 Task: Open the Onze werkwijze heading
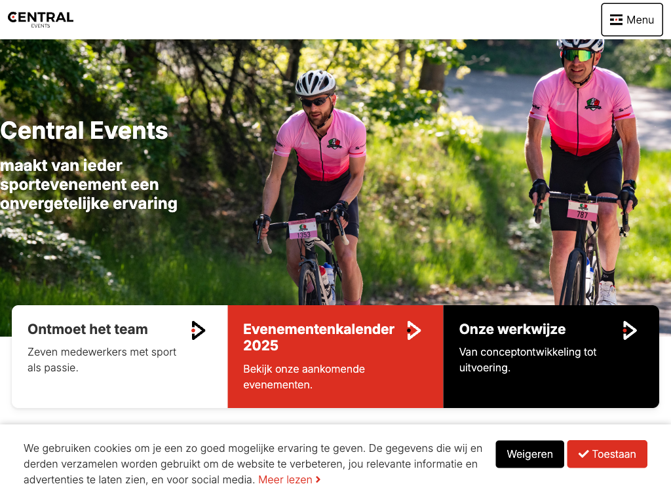[512, 329]
